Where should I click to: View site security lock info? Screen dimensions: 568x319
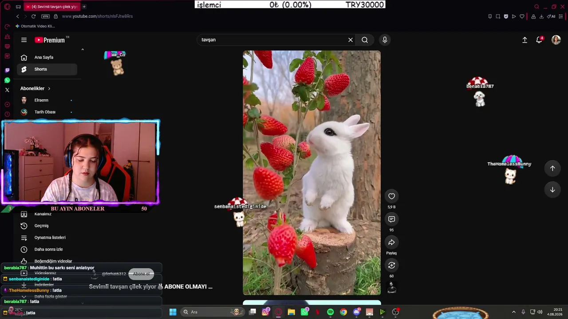[x=55, y=16]
